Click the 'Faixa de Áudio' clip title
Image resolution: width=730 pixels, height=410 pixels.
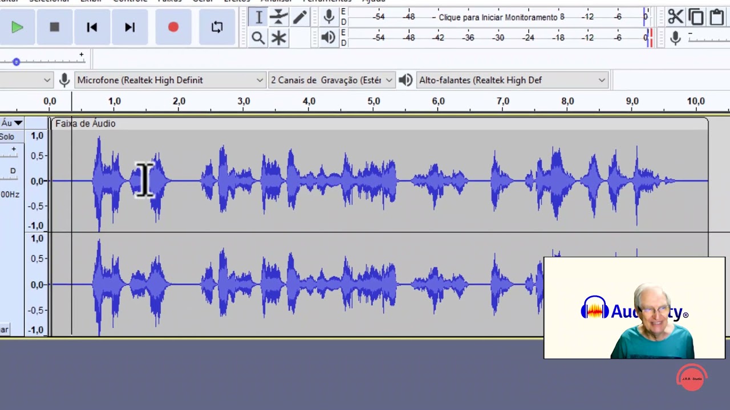point(86,123)
